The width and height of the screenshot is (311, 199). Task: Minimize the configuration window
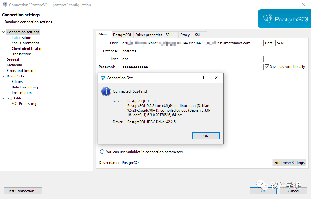pos(276,5)
